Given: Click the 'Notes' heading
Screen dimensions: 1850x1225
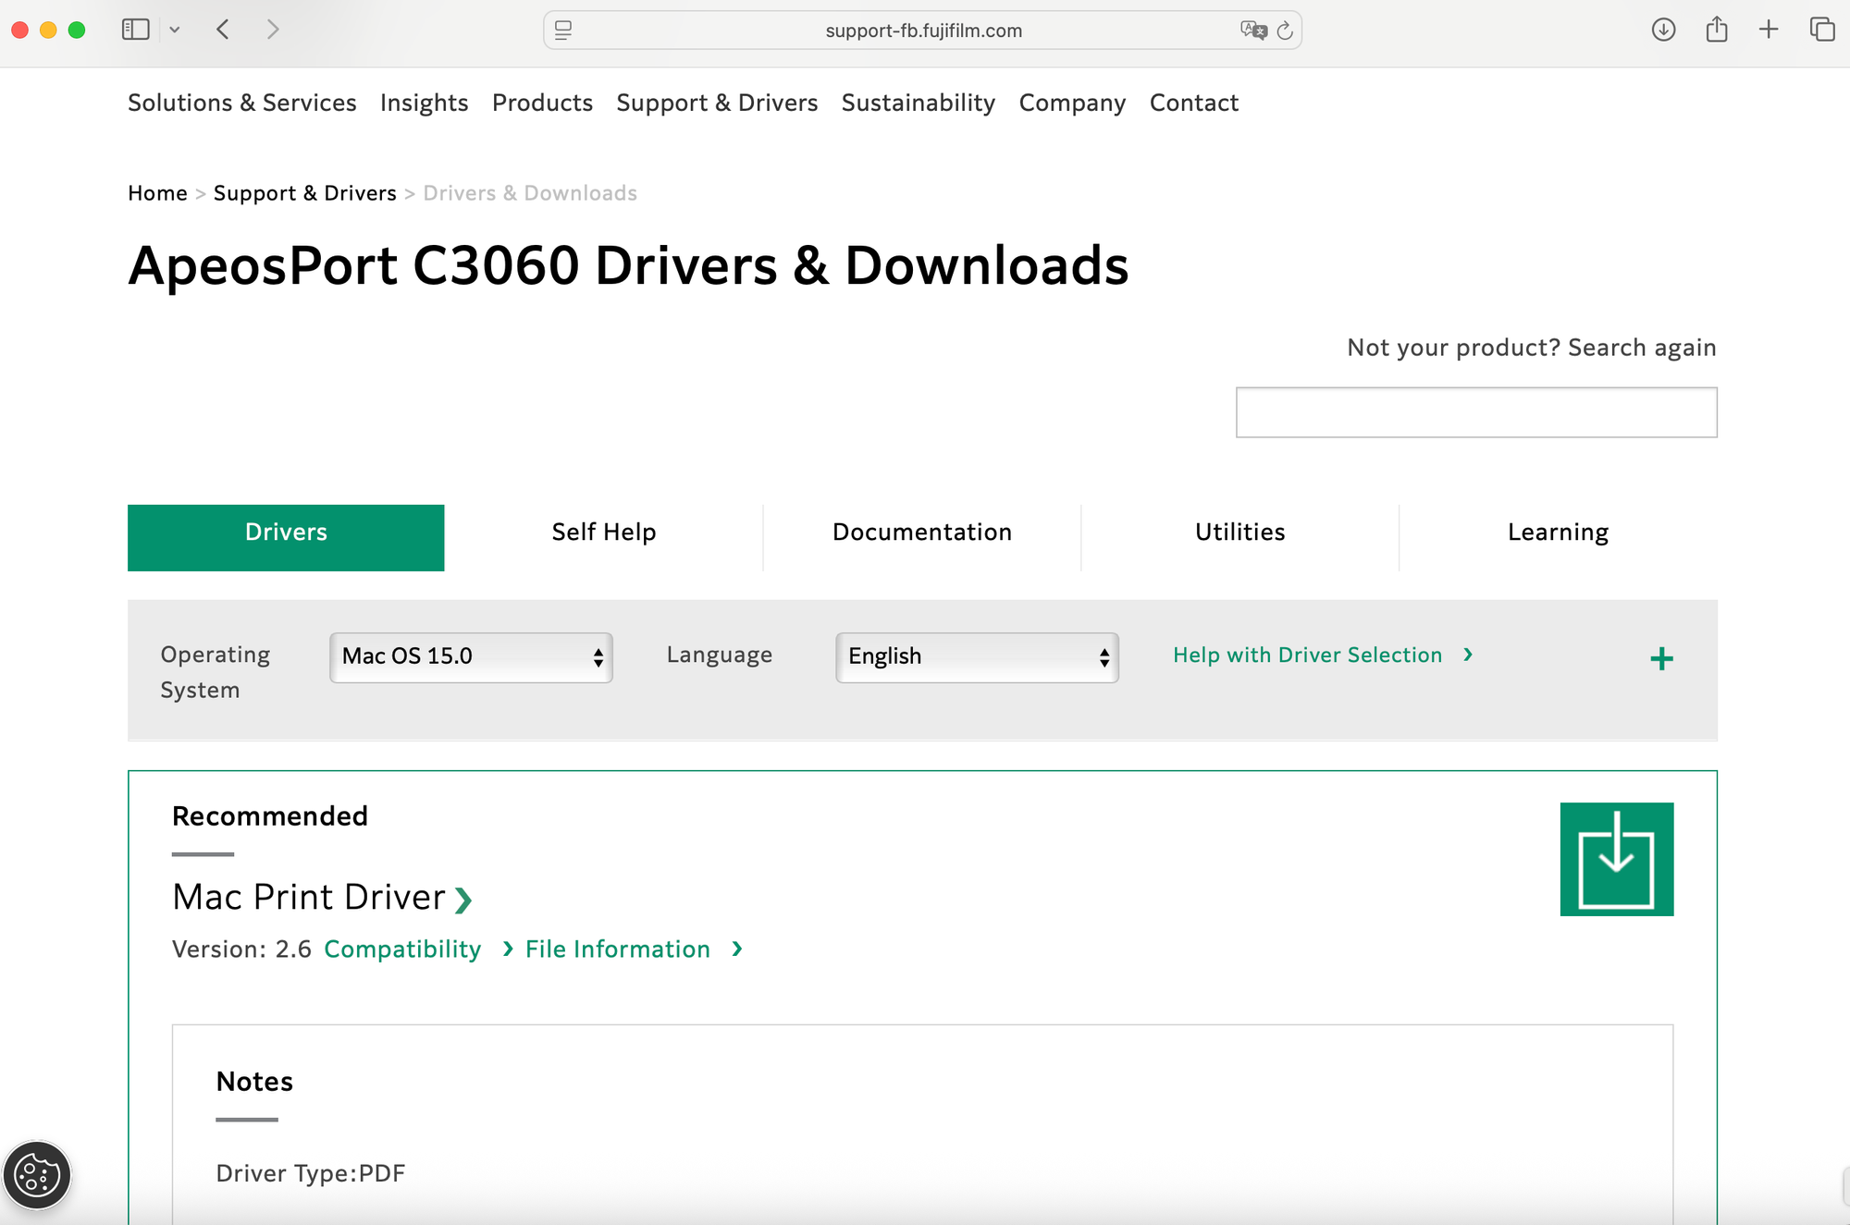Looking at the screenshot, I should tap(254, 1082).
